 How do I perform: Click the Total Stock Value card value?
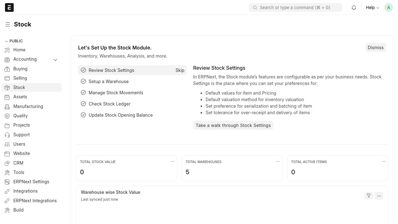[82, 172]
